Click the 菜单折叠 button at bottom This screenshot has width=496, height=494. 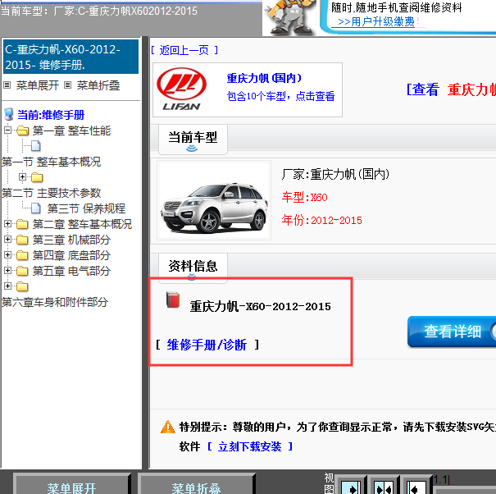[197, 485]
